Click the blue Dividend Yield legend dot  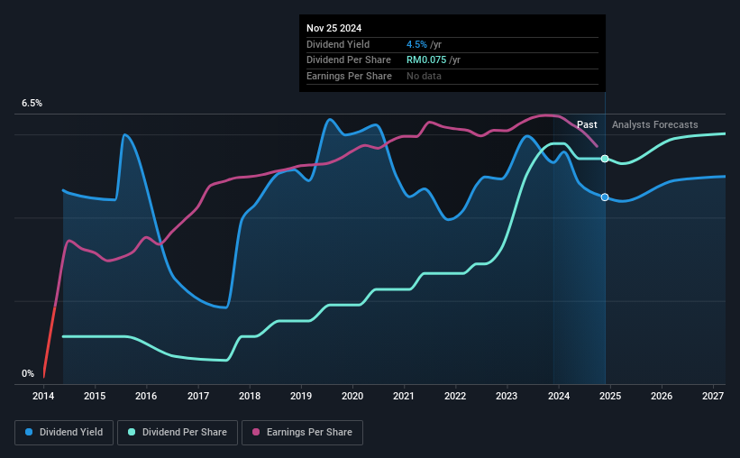(x=29, y=432)
